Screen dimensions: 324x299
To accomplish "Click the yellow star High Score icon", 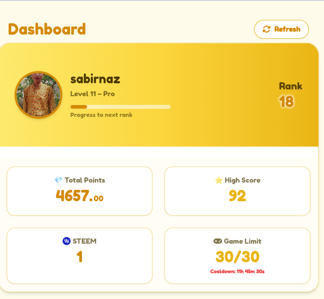I will 218,180.
